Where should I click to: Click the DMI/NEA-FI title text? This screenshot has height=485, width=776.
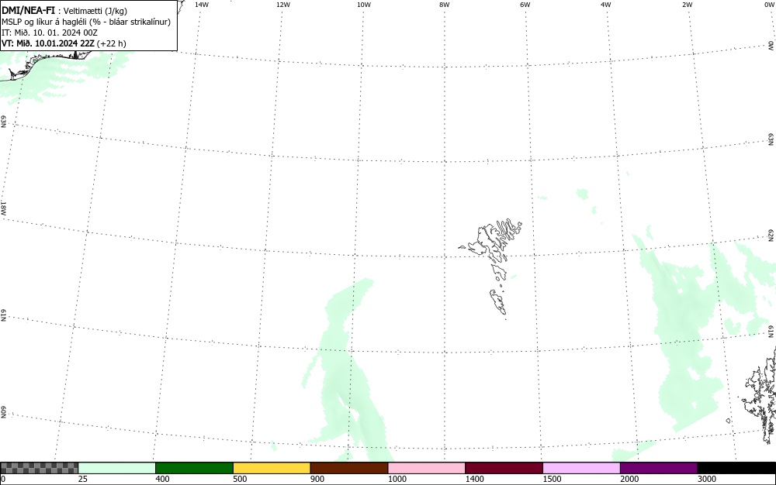(28, 10)
